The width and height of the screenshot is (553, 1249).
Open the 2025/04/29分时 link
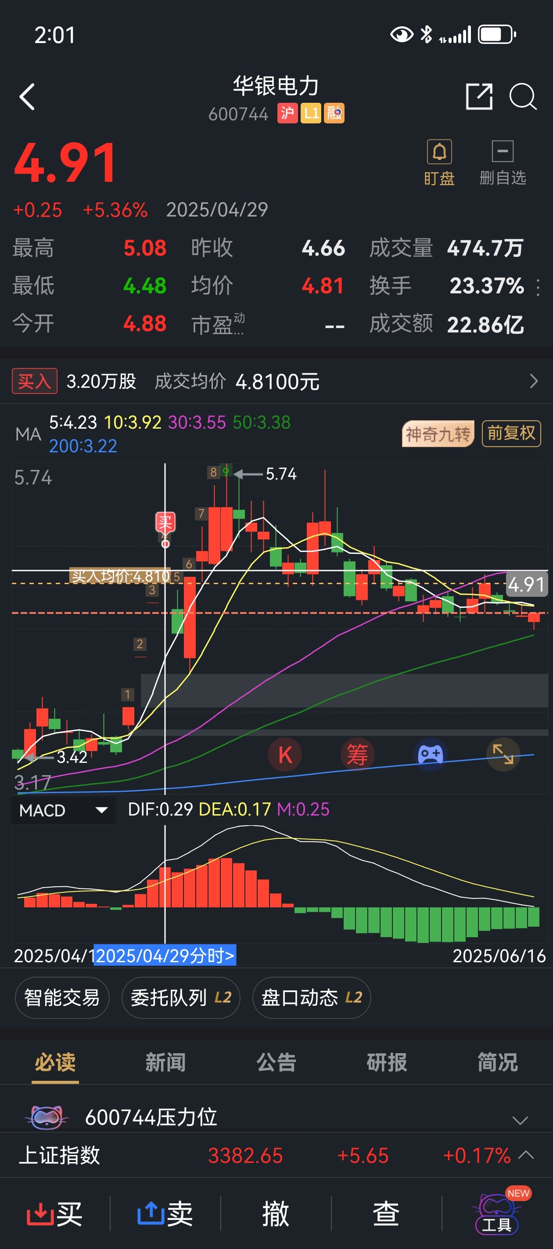click(x=165, y=956)
